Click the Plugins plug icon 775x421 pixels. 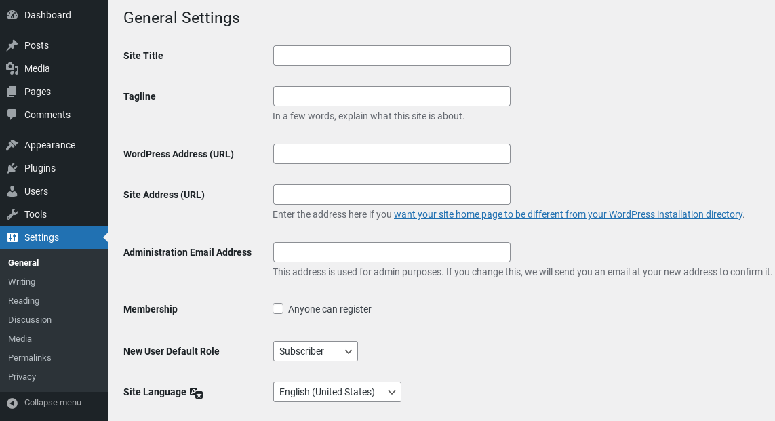12,168
